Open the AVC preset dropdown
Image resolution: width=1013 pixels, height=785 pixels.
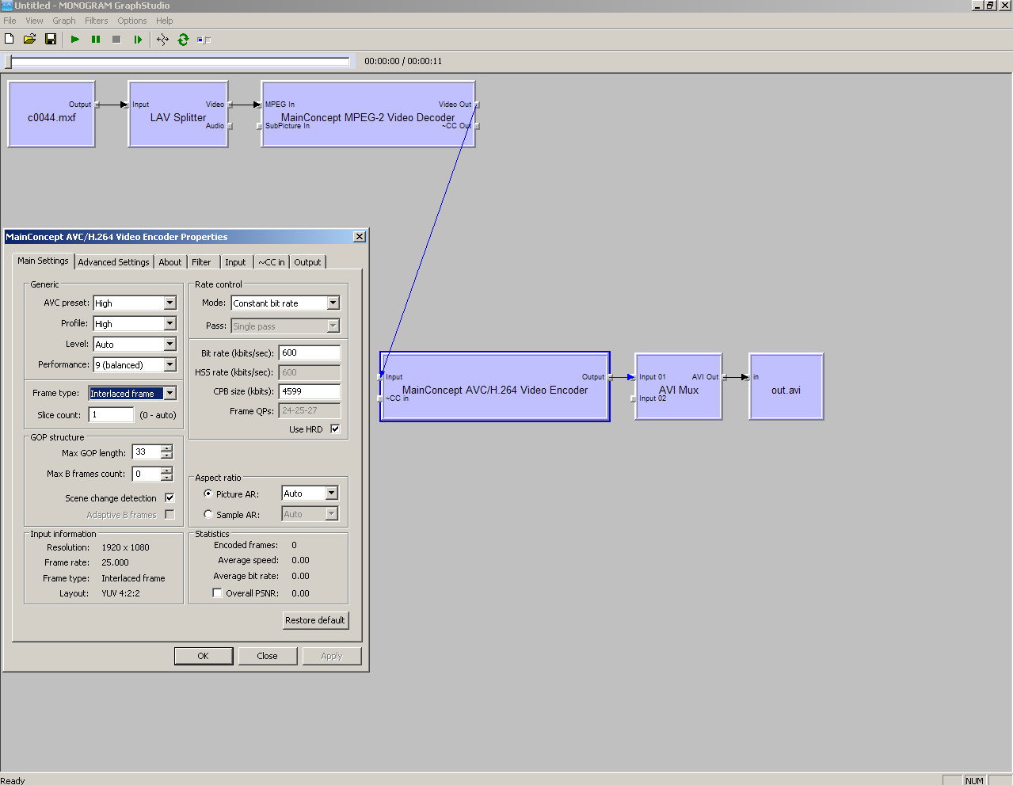pos(169,303)
